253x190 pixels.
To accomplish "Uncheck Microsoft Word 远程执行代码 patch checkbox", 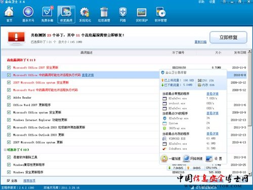I will point(9,90).
